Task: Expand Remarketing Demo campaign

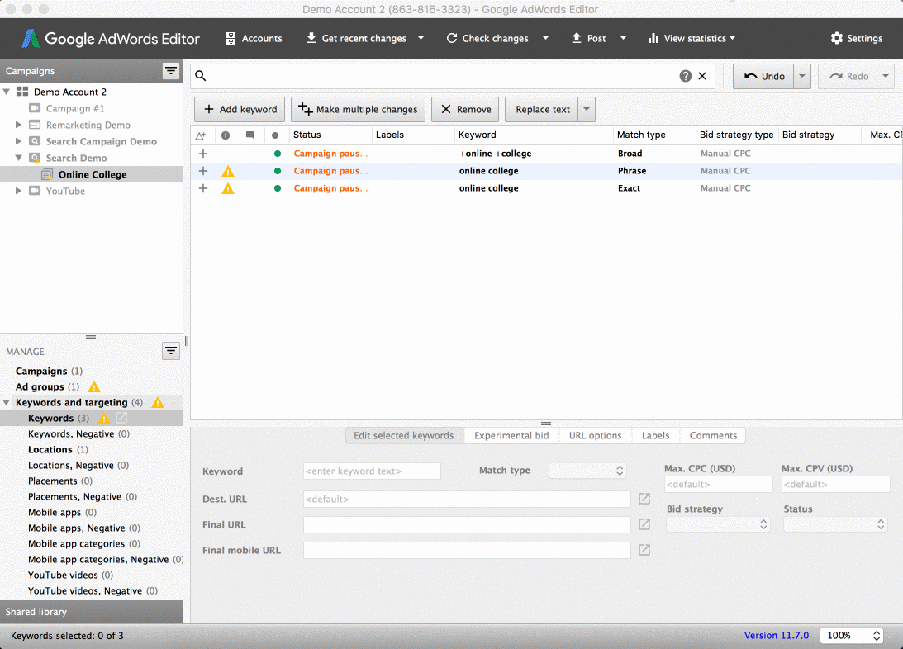Action: (18, 125)
